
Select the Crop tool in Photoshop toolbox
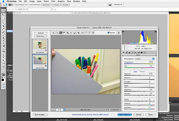[x=3, y=26]
